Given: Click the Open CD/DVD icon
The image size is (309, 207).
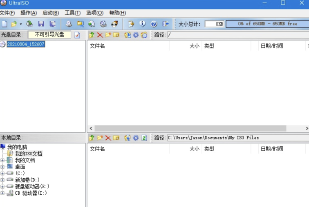Looking at the screenshot, I should (x=29, y=24).
